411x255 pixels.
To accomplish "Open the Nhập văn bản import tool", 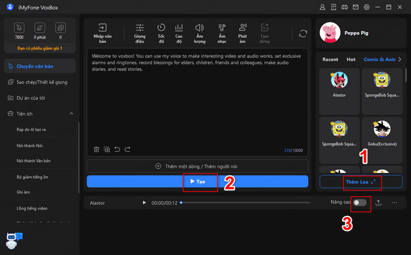I will (x=102, y=33).
